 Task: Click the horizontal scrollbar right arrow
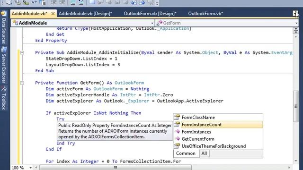tap(289, 168)
